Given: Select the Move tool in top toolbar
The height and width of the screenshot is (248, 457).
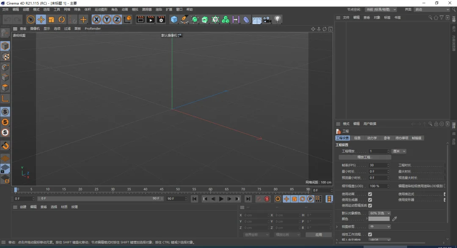Looking at the screenshot, I should click(x=41, y=19).
